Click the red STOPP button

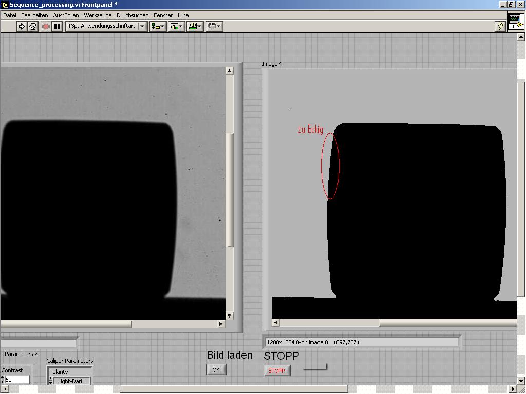277,371
